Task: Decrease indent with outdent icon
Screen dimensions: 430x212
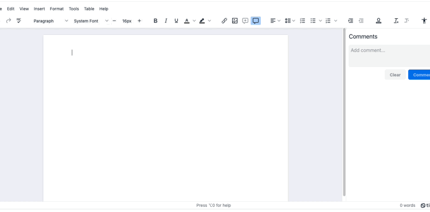Action: (x=361, y=21)
